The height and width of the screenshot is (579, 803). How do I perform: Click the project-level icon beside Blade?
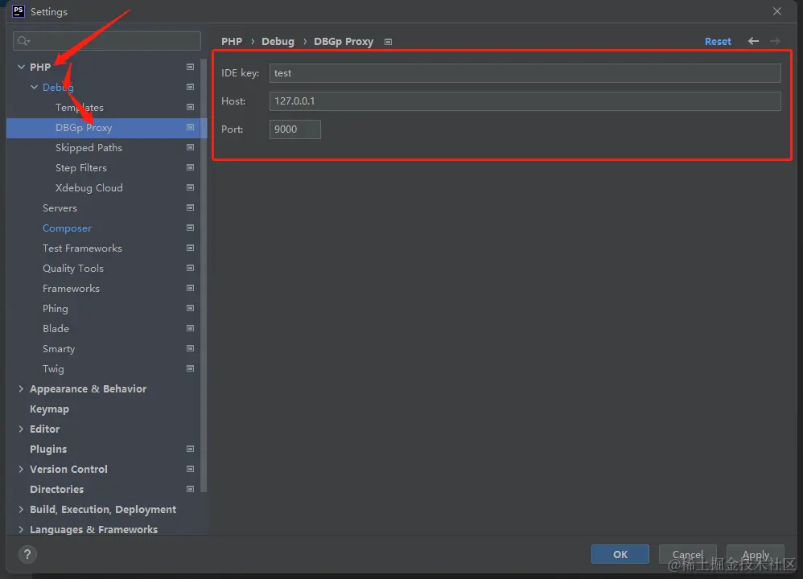[190, 328]
